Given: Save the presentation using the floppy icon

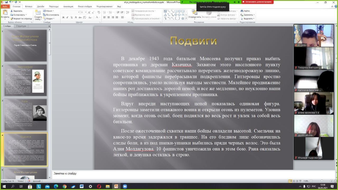Looking at the screenshot, I should click(x=6, y=2).
